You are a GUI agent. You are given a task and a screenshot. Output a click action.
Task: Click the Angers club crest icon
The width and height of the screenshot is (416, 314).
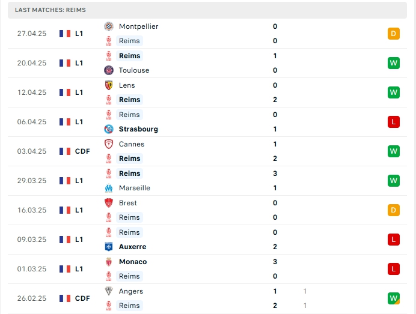(x=109, y=291)
